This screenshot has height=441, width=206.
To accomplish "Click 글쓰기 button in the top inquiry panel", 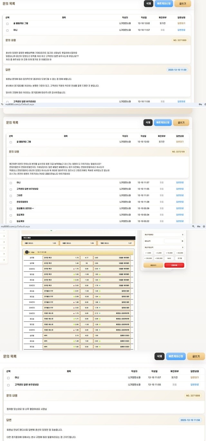I will click(183, 4).
